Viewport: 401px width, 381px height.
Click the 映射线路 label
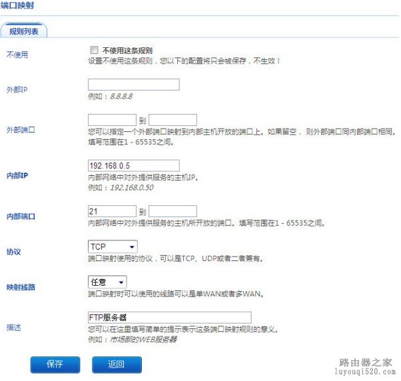[x=21, y=287]
